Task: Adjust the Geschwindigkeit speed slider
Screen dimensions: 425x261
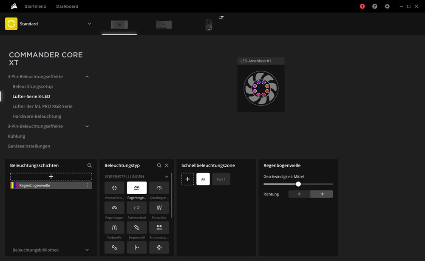Action: tap(298, 184)
